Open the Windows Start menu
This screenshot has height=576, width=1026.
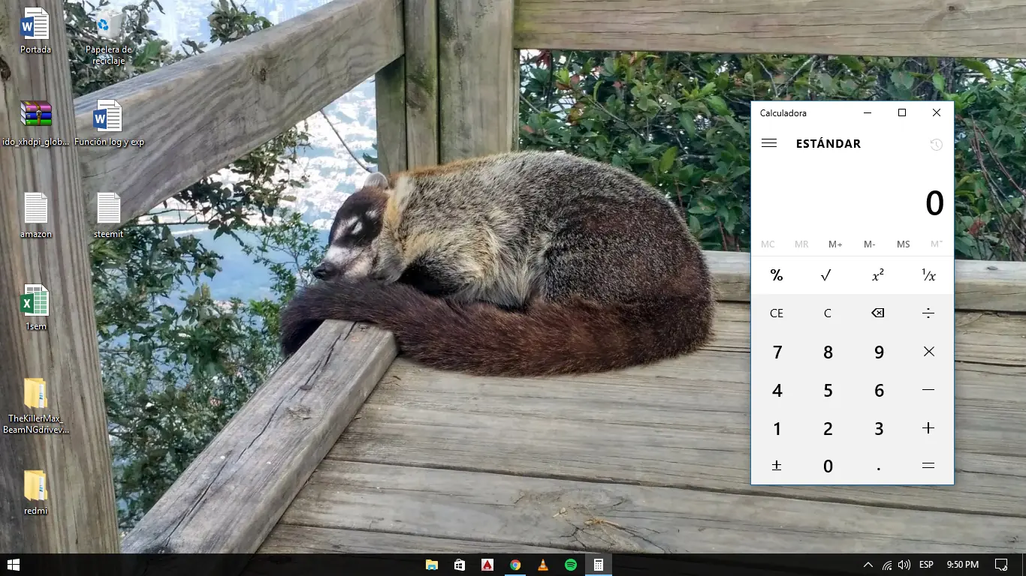click(x=13, y=565)
